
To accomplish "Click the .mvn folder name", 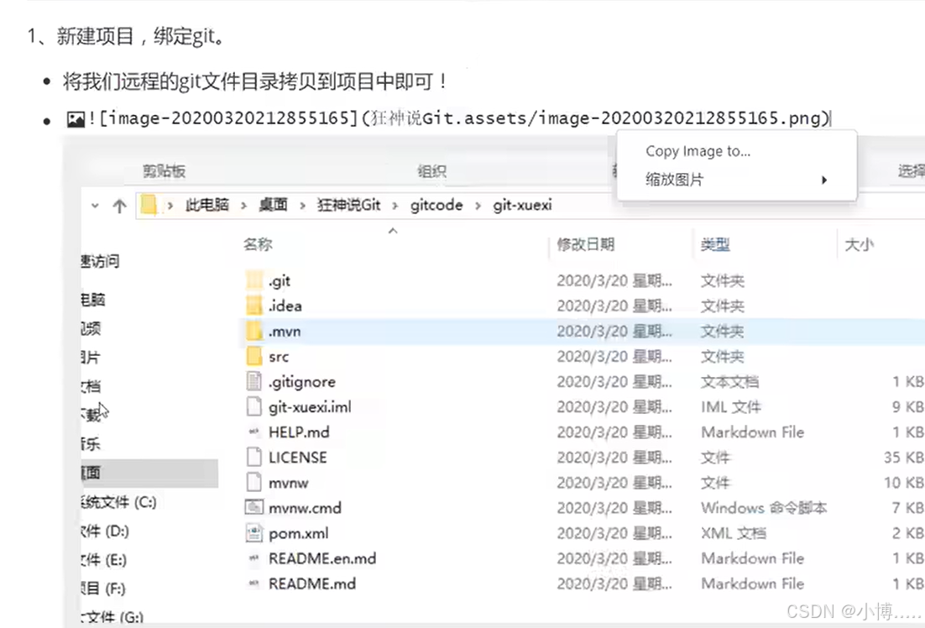I will (x=285, y=332).
